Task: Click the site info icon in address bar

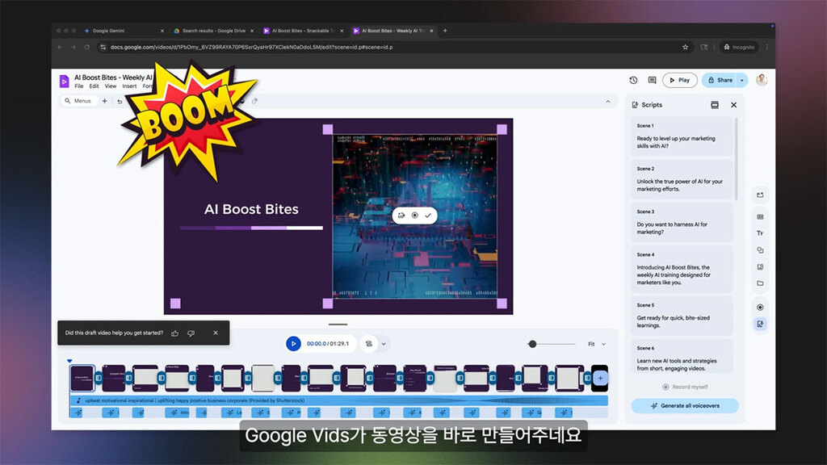Action: (103, 47)
